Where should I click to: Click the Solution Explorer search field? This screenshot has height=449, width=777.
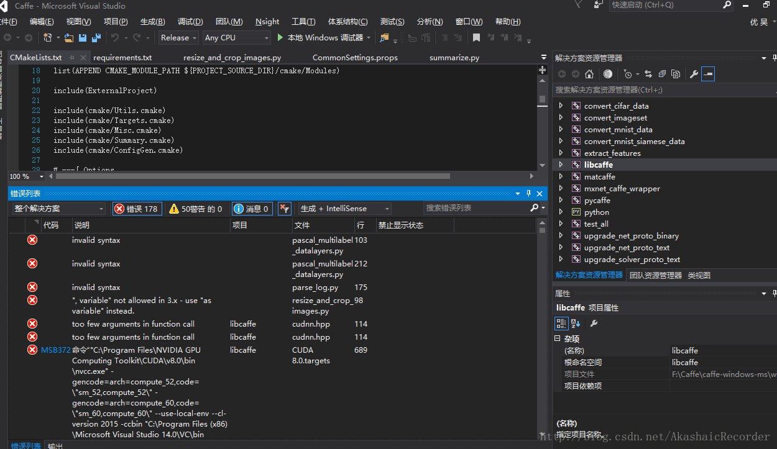tap(664, 90)
